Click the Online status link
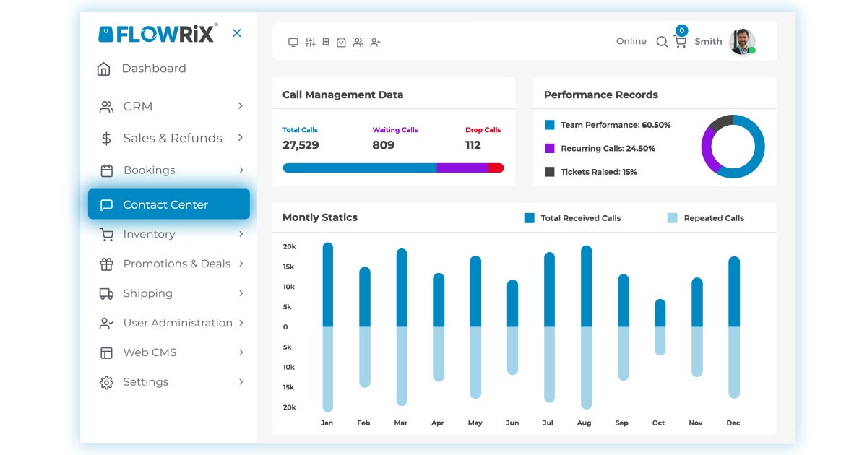Viewport: 867px width, 455px height. 630,42
